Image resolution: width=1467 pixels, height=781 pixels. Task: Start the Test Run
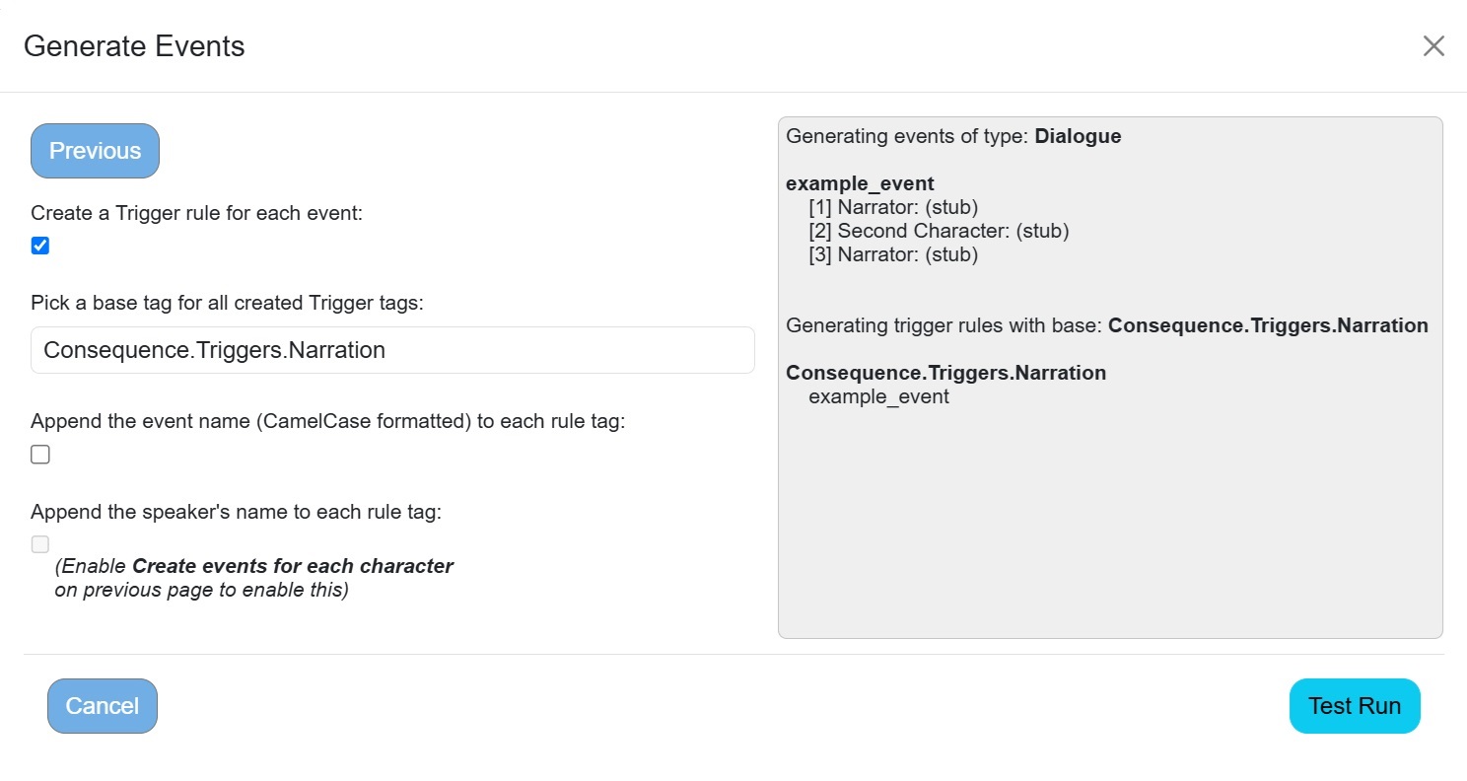click(x=1355, y=706)
